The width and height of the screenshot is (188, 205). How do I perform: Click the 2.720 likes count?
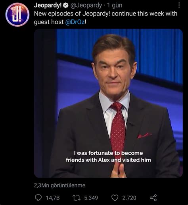point(129,198)
